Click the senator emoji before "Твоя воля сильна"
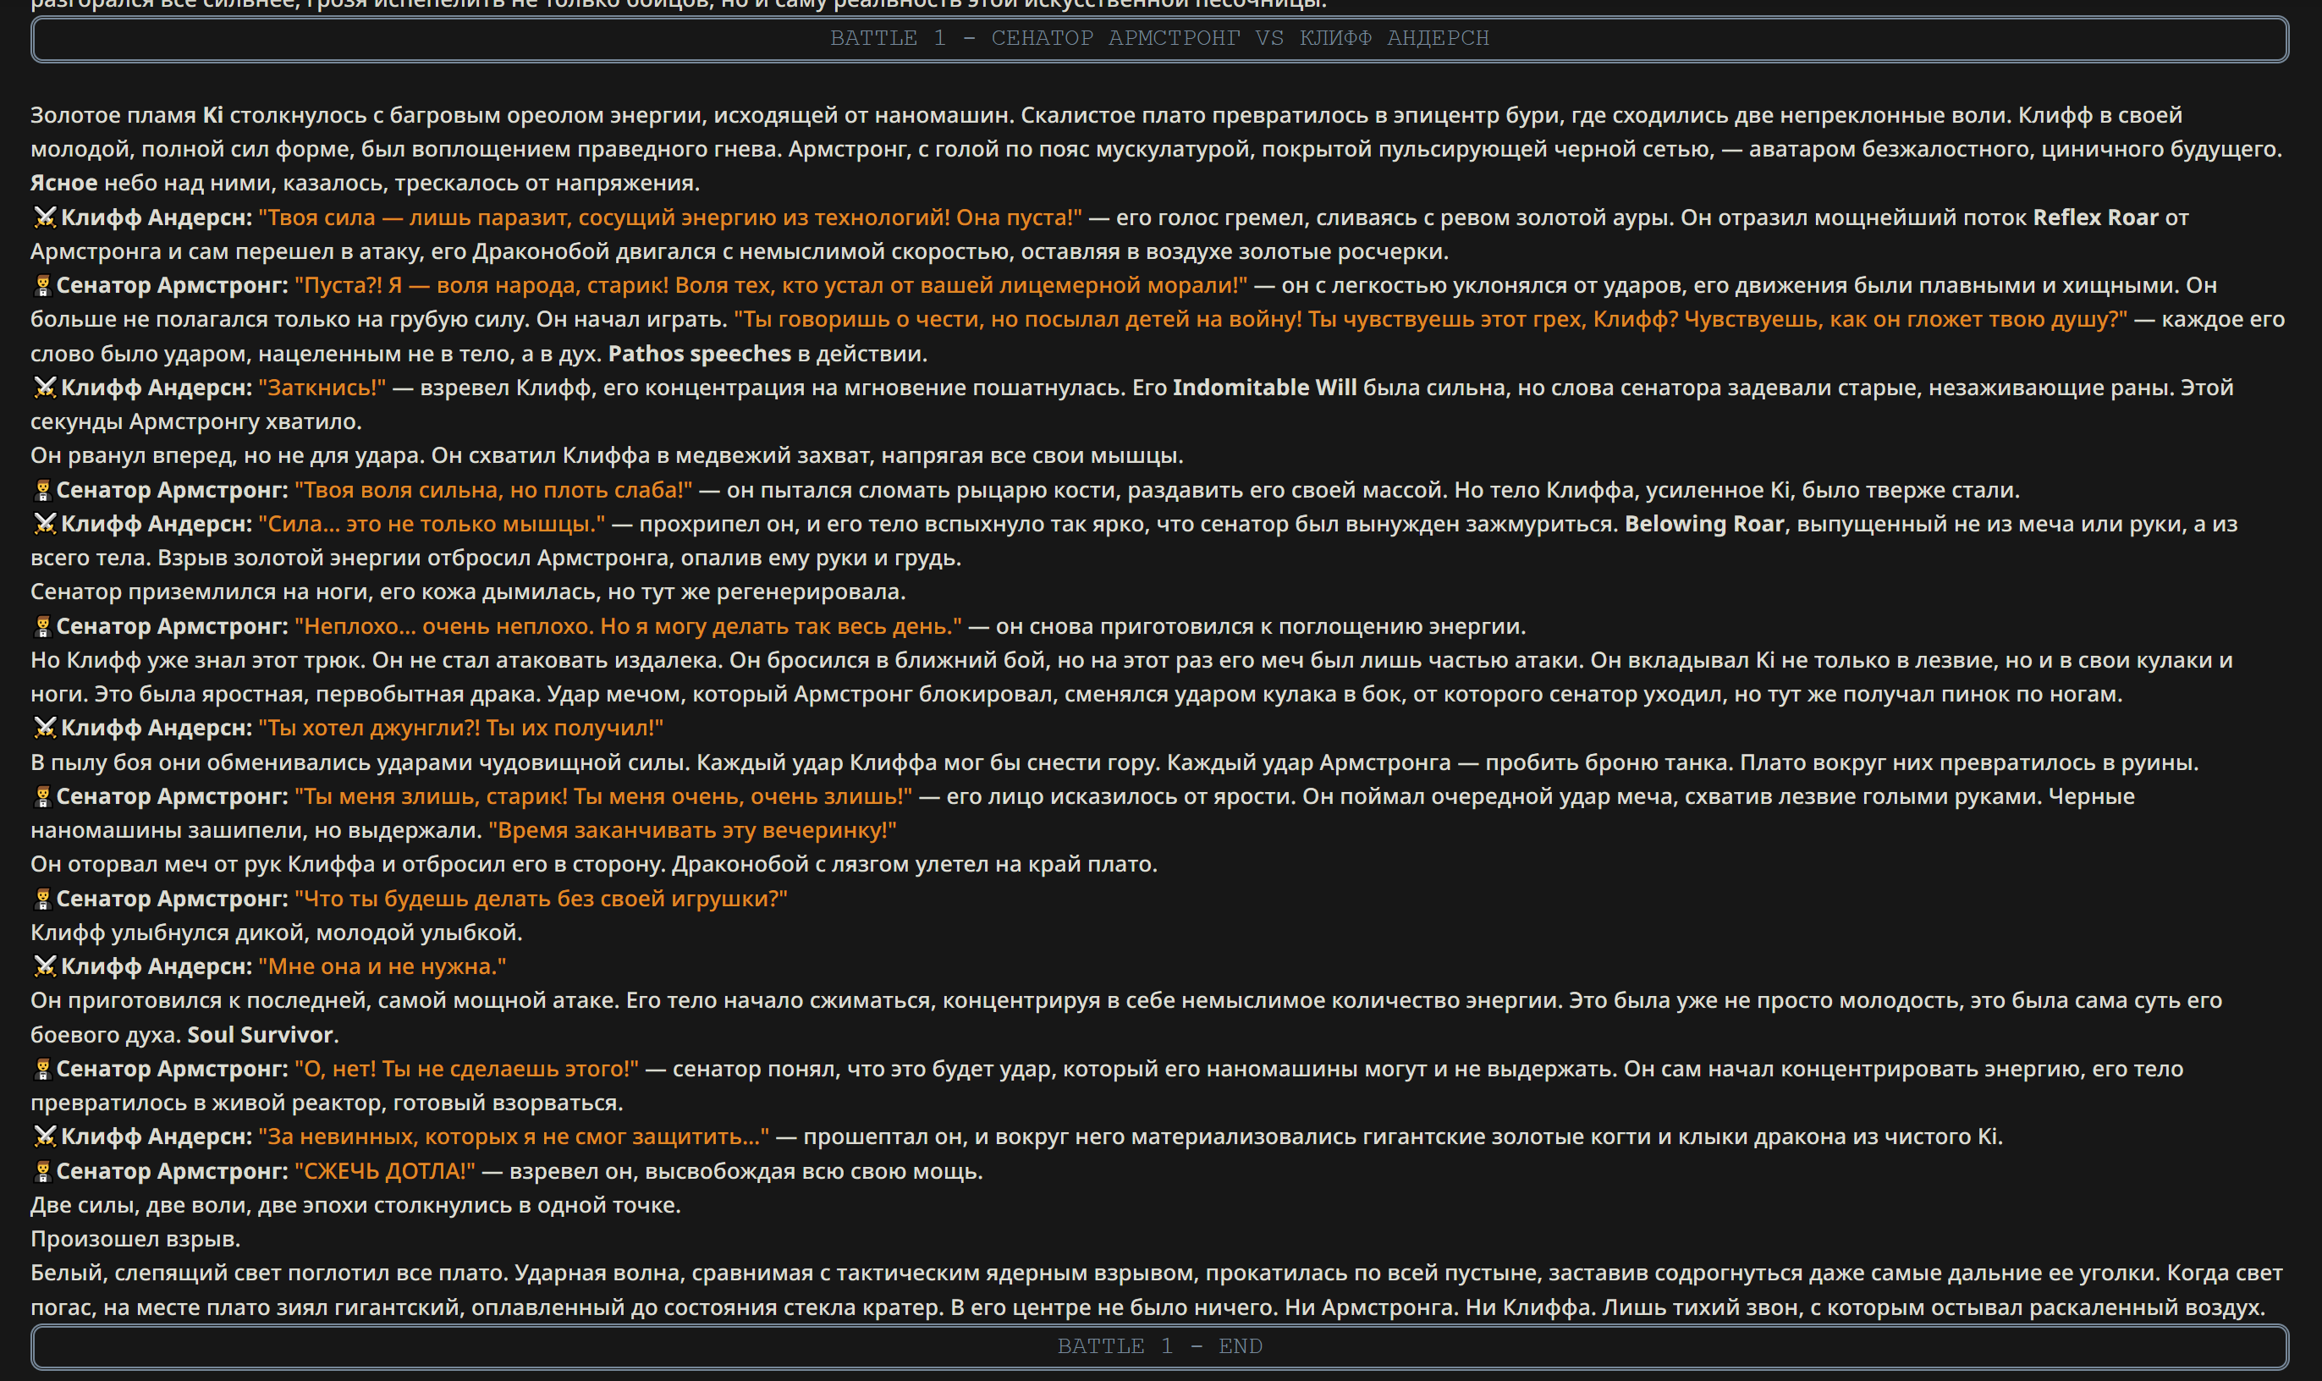Image resolution: width=2322 pixels, height=1381 pixels. pyautogui.click(x=41, y=491)
